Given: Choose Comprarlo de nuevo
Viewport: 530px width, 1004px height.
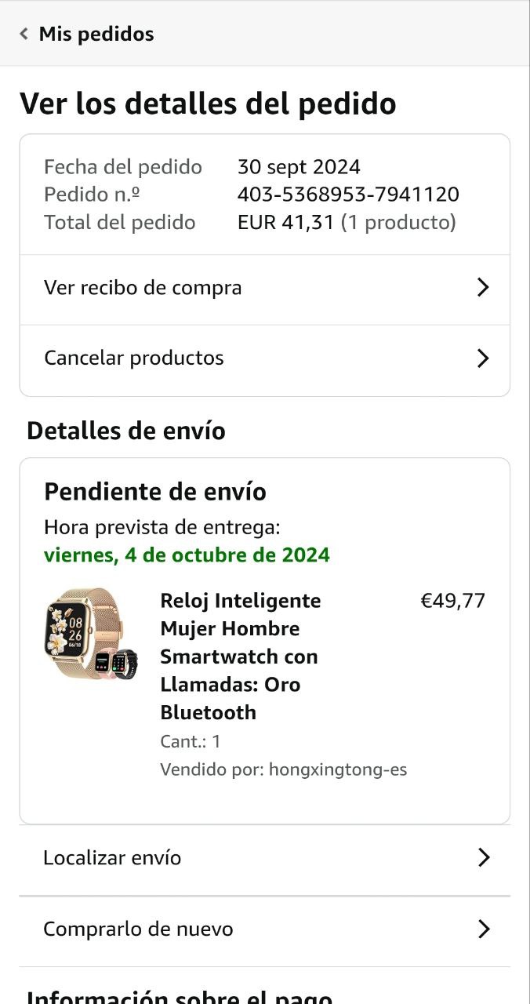Looking at the screenshot, I should pyautogui.click(x=138, y=929).
